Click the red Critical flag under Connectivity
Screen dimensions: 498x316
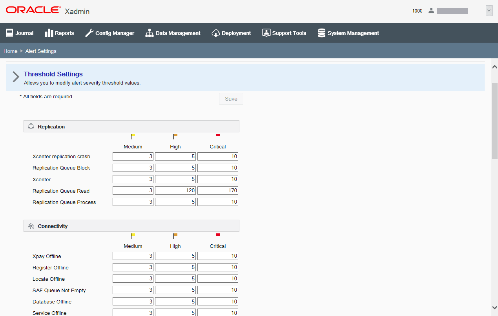click(x=217, y=236)
